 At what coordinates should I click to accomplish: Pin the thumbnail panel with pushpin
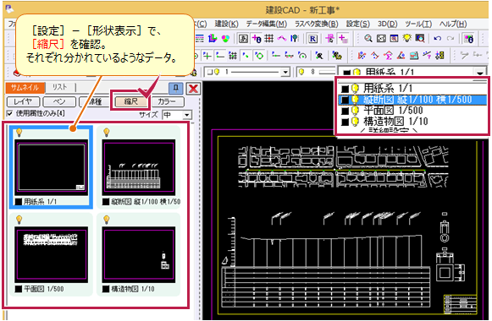(x=176, y=89)
